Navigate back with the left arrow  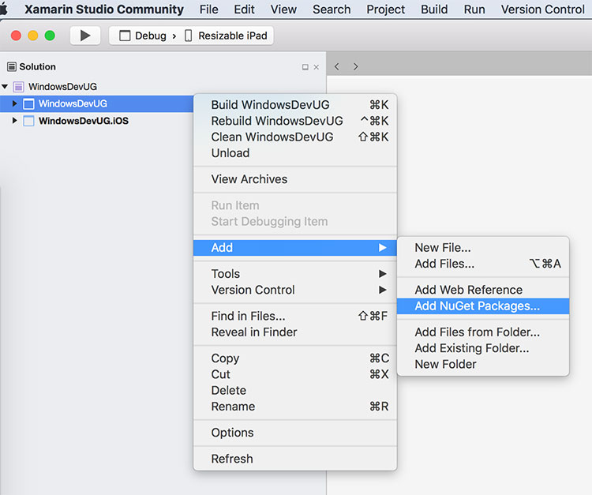click(x=337, y=67)
